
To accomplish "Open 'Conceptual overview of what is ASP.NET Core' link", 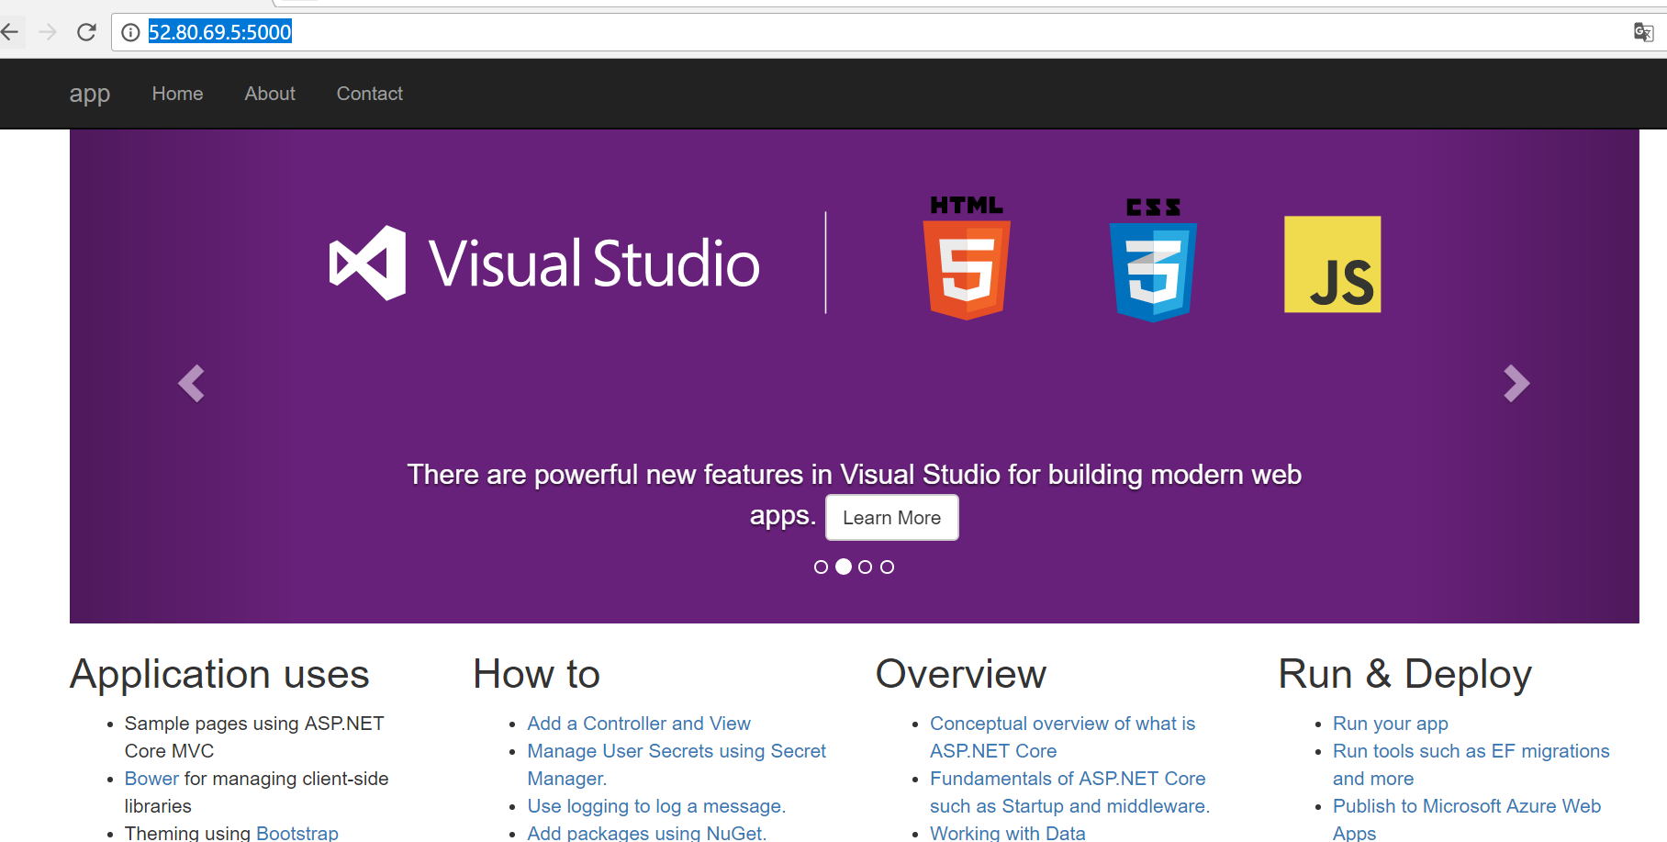I will tap(1062, 737).
